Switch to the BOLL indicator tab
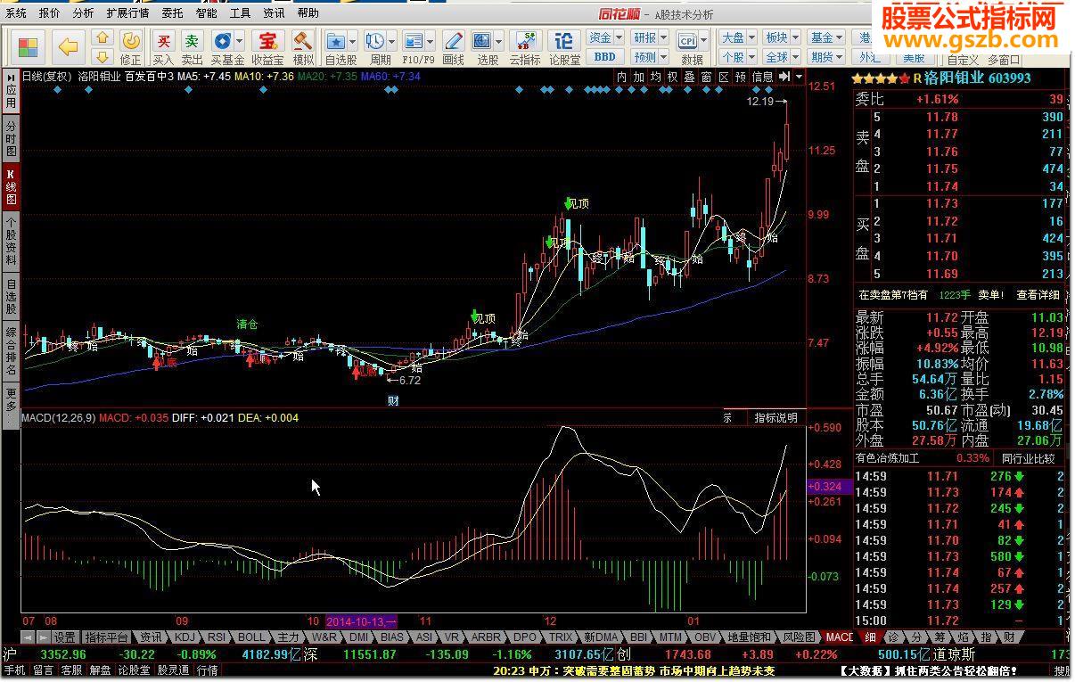This screenshot has width=1075, height=682. tap(251, 637)
